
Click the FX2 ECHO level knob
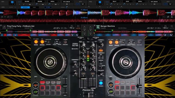coord(124,4)
